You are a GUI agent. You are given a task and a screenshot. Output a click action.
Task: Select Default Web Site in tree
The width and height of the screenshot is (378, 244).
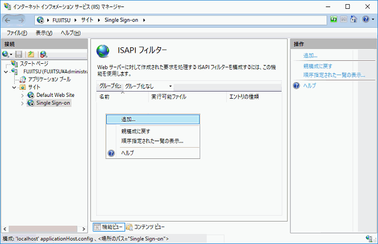tap(56, 95)
